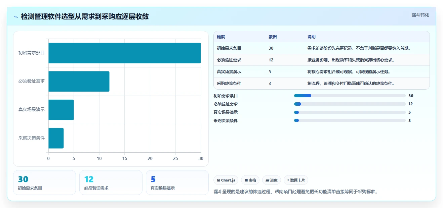This screenshot has height=208, width=443.
Task: Open the data card showing 12 必须验证需求
Action: coord(111,183)
